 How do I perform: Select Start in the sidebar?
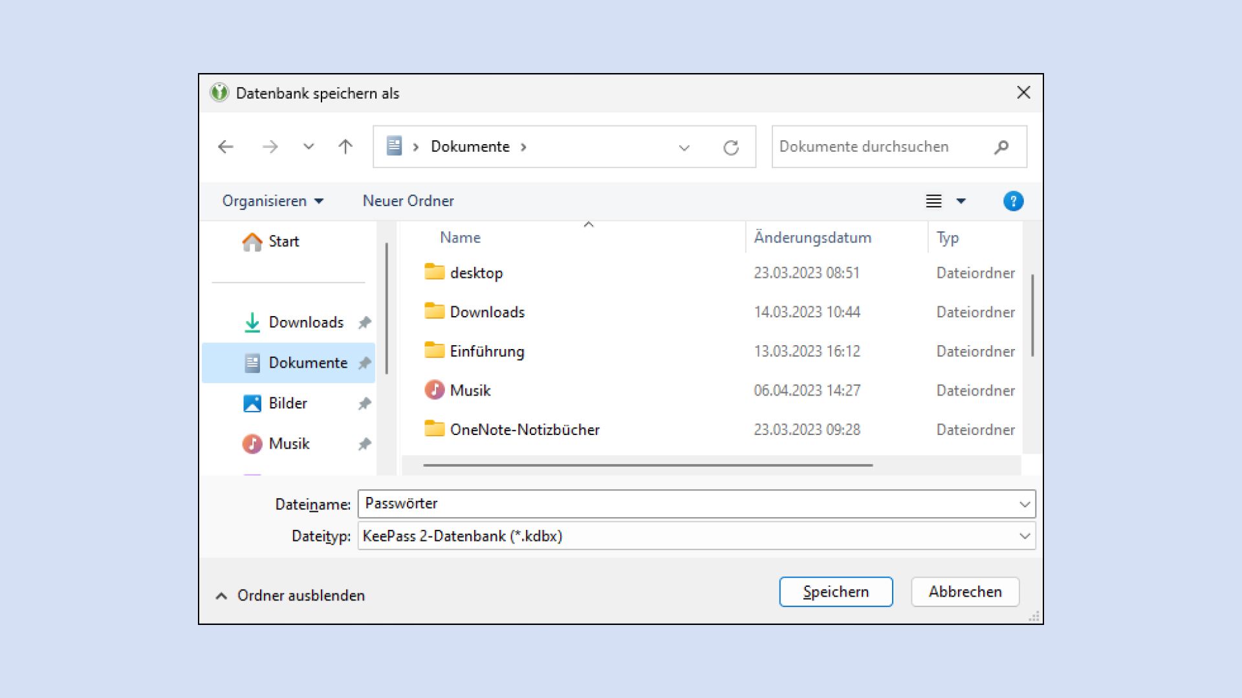coord(283,242)
